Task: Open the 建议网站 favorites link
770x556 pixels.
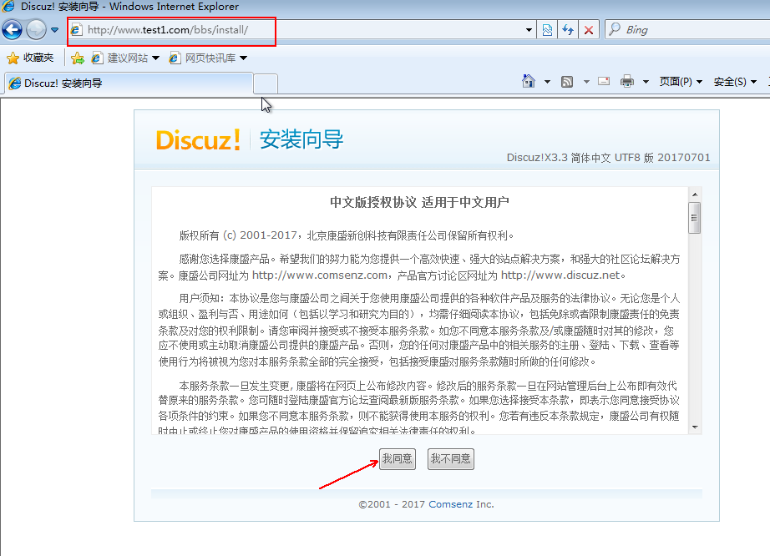Action: [x=119, y=58]
